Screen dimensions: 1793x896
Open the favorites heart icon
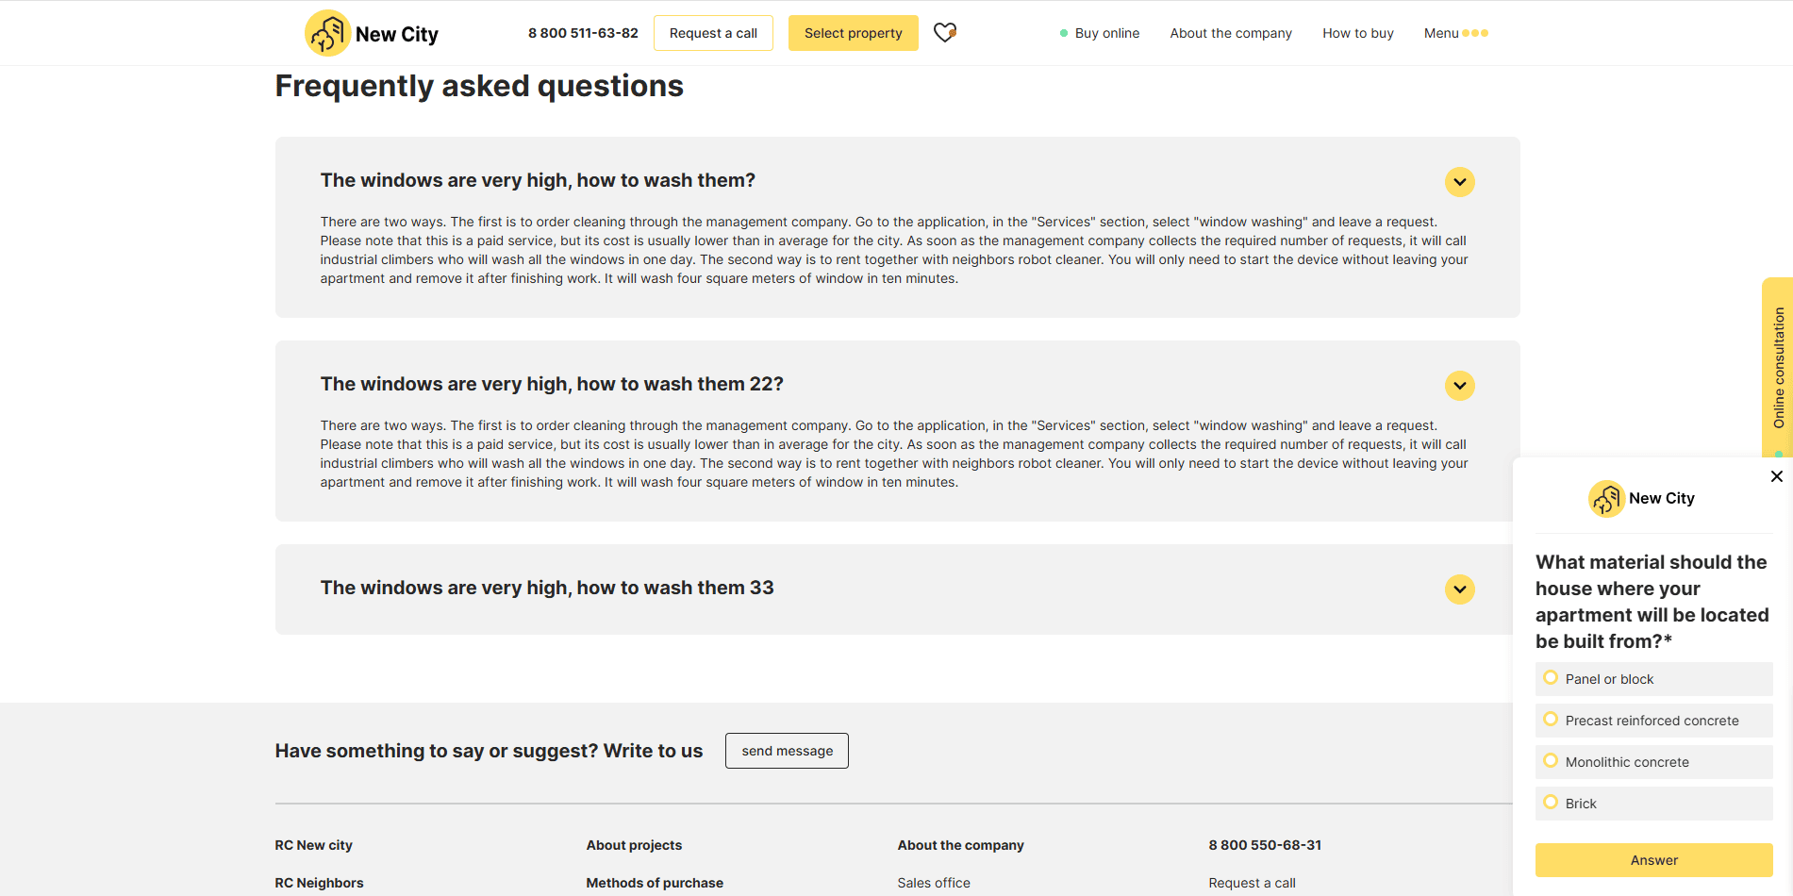pyautogui.click(x=944, y=33)
